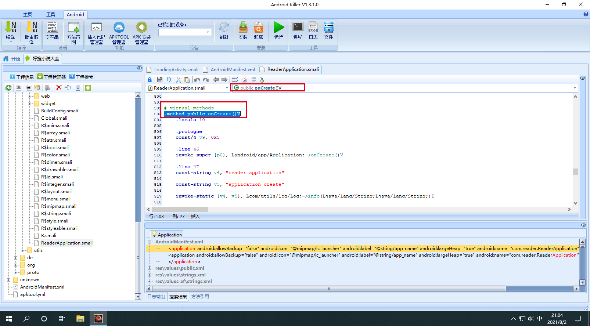Switch to the 工程信息 tab
The width and height of the screenshot is (590, 326).
tap(22, 77)
